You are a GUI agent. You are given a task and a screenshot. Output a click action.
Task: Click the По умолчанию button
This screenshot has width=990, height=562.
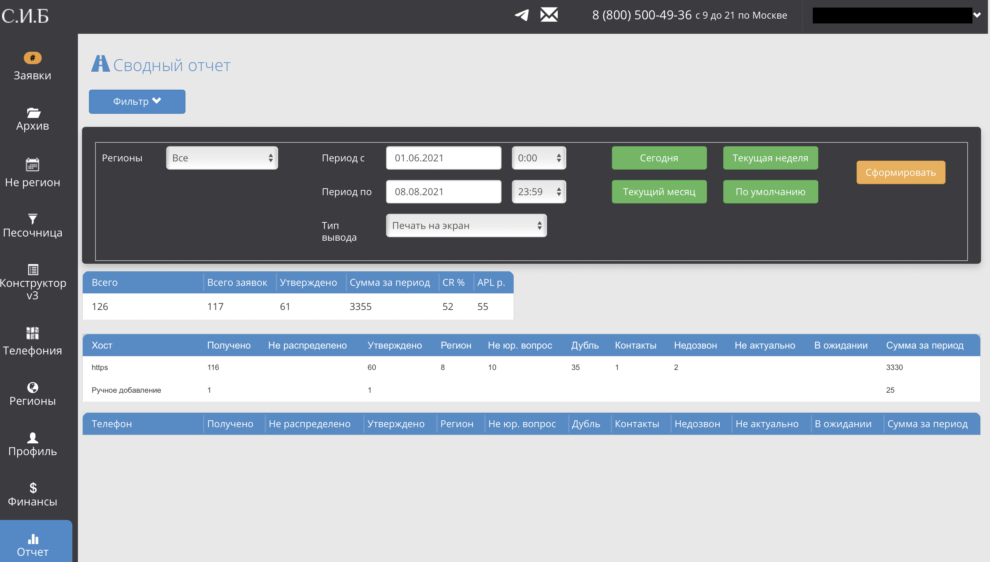pyautogui.click(x=770, y=192)
